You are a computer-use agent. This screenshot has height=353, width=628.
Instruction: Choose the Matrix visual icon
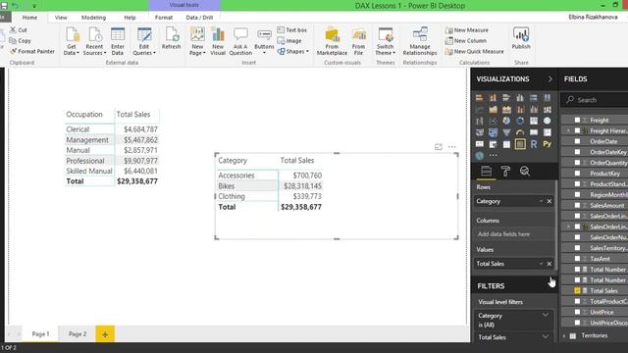coord(520,144)
